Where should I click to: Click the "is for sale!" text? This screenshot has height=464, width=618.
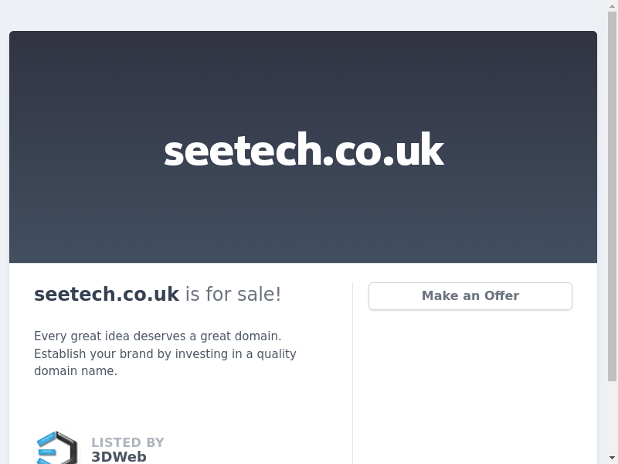233,295
